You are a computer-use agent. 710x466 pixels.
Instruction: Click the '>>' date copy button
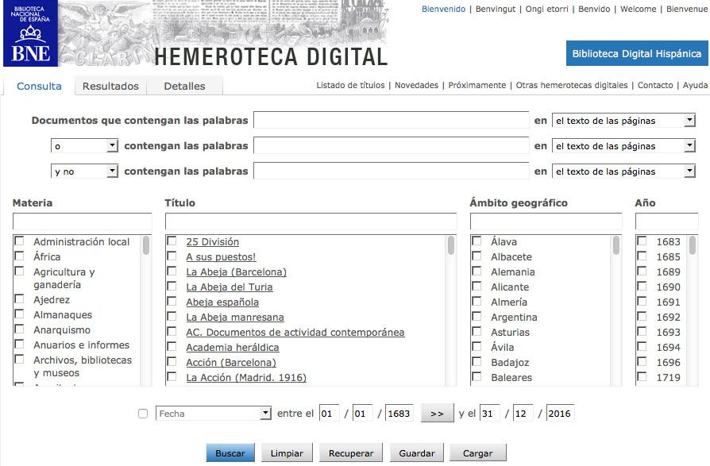(437, 414)
